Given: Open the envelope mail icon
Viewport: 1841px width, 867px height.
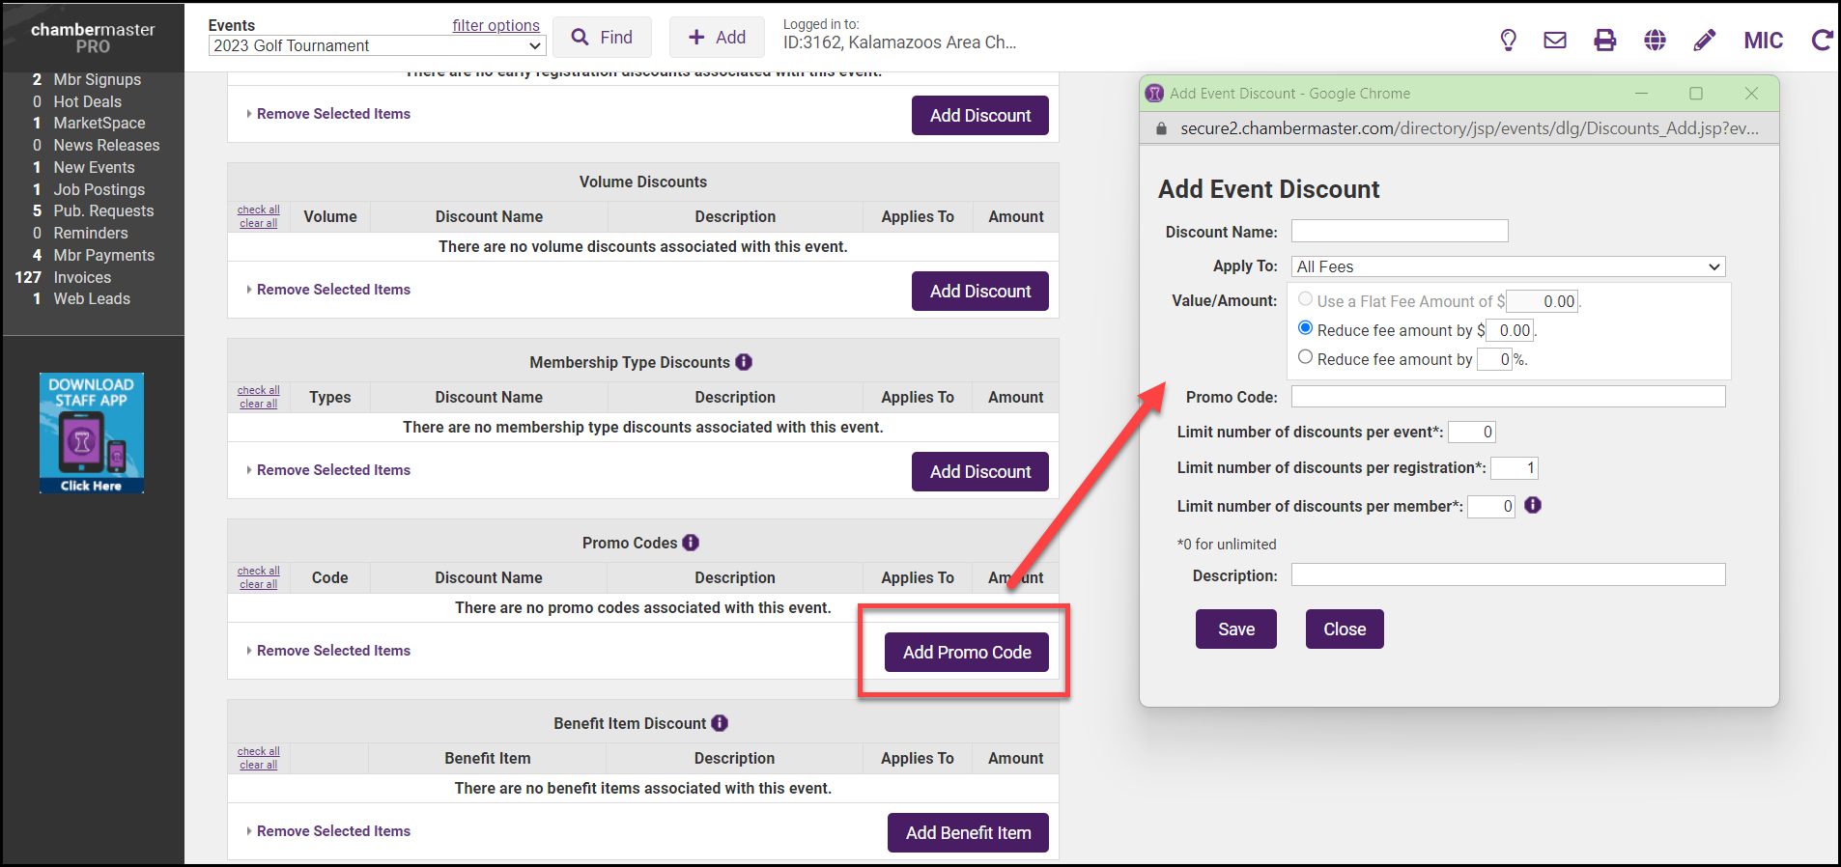Looking at the screenshot, I should coord(1555,40).
